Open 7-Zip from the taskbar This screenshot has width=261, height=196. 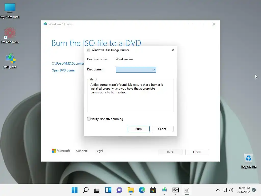tap(175, 190)
